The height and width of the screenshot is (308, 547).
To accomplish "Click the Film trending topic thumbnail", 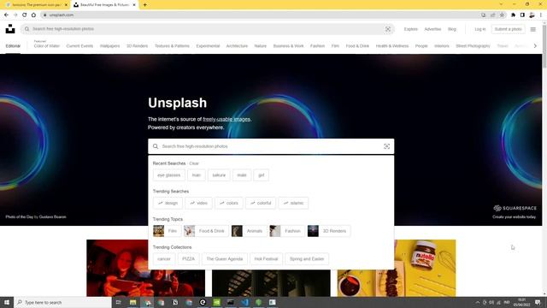I will (x=158, y=231).
